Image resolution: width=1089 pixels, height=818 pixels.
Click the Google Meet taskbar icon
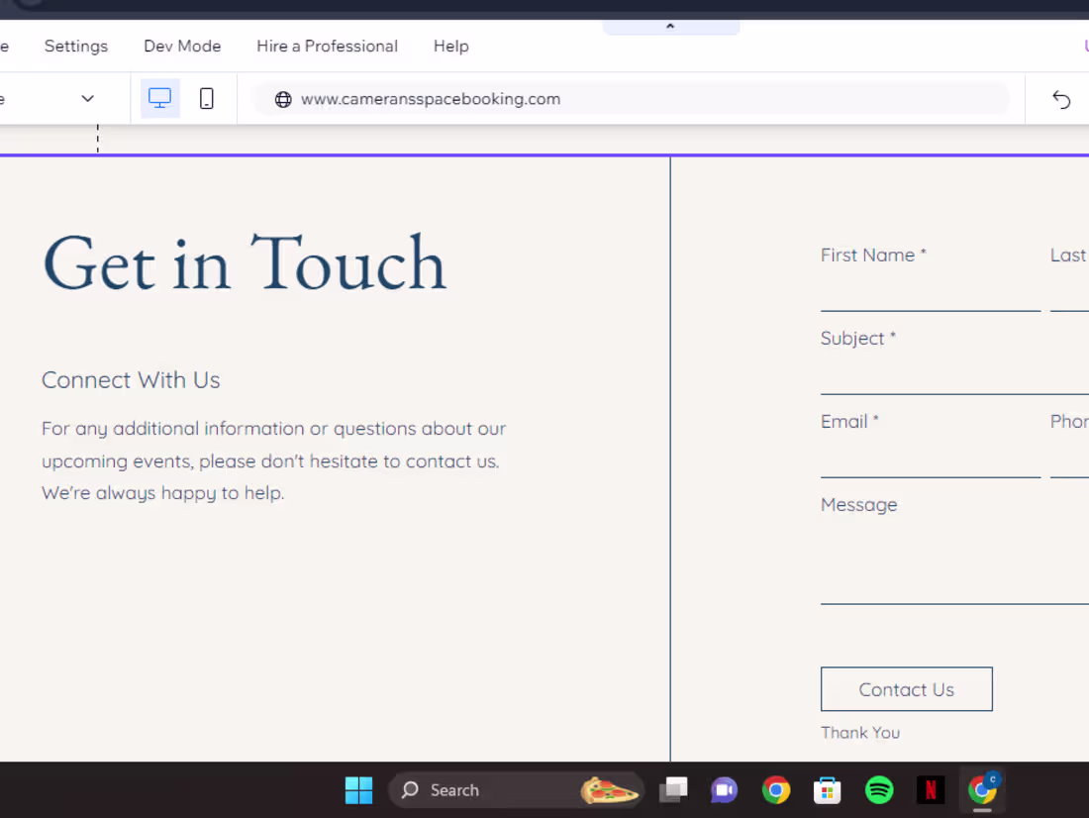click(x=724, y=789)
